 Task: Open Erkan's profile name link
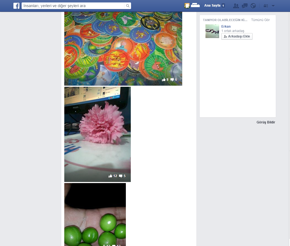[x=226, y=27]
